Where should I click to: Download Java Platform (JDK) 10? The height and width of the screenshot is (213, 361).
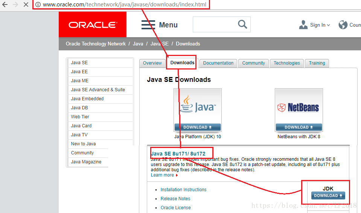pos(198,127)
